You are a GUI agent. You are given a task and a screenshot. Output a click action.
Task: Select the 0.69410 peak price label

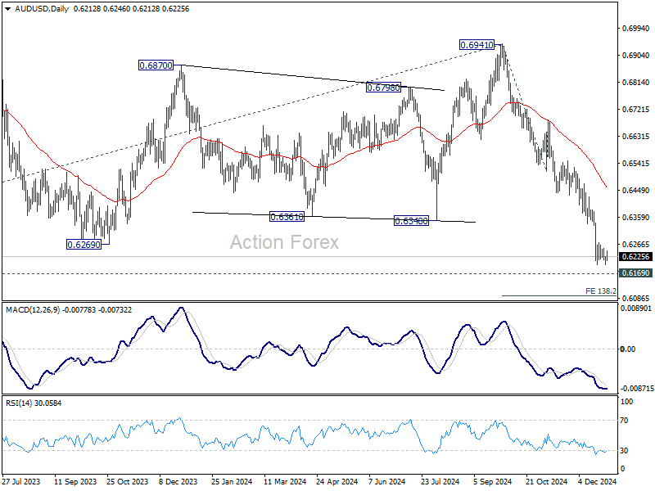coord(477,45)
